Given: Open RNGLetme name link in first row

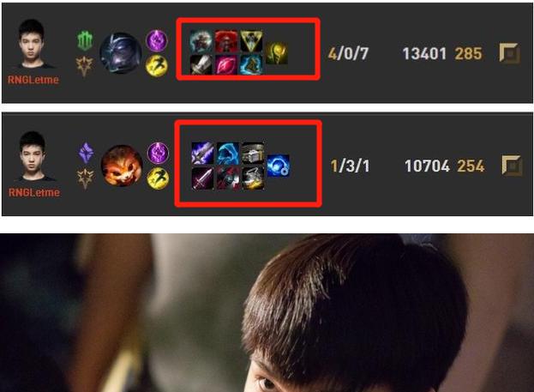Looking at the screenshot, I should [x=33, y=80].
